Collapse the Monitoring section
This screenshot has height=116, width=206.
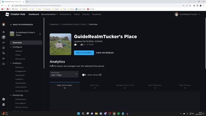click(11, 95)
